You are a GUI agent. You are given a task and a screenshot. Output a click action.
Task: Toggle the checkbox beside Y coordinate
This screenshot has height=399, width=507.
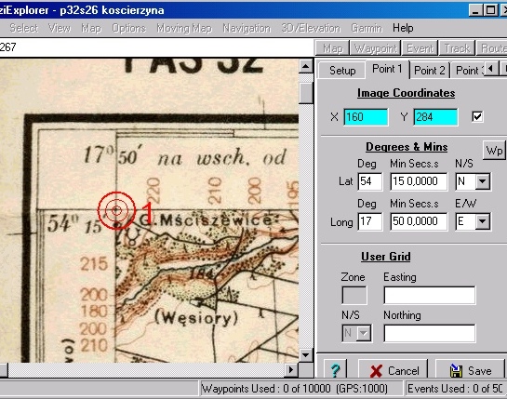(x=477, y=116)
